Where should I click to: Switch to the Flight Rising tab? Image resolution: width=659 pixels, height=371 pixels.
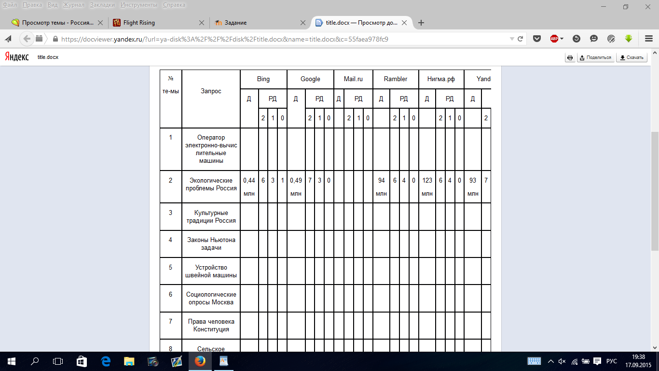coord(159,23)
